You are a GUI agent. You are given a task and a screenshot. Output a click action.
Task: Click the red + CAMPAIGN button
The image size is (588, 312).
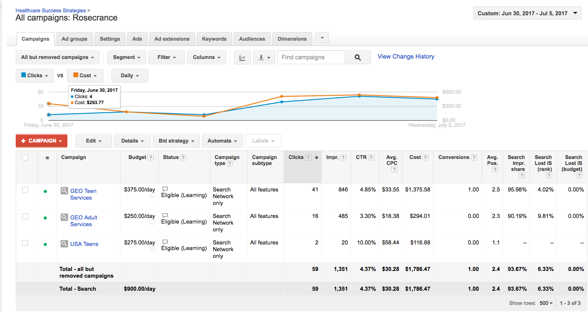point(42,141)
